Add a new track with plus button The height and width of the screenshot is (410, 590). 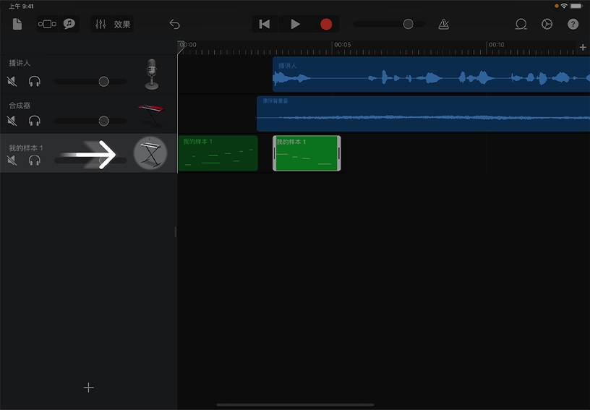(x=88, y=388)
